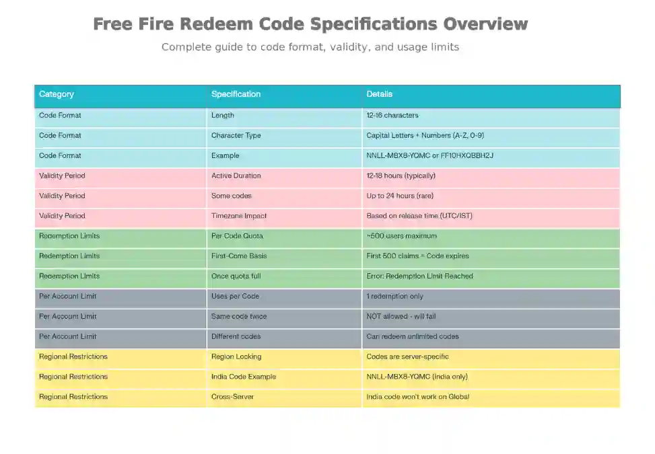Select the 'Per Code Quota' cell
The image size is (655, 454).
237,237
